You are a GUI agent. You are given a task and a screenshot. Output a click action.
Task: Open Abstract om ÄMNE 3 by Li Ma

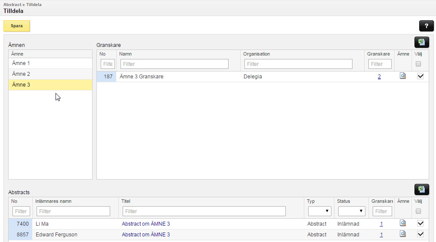(x=146, y=223)
